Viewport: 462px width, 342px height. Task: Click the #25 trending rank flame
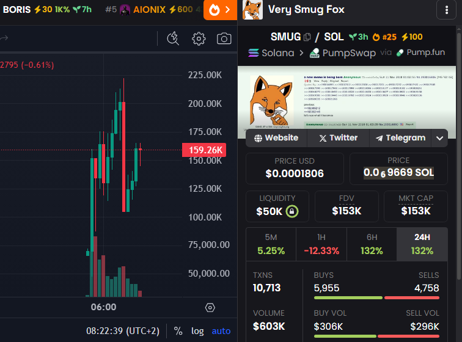click(384, 37)
